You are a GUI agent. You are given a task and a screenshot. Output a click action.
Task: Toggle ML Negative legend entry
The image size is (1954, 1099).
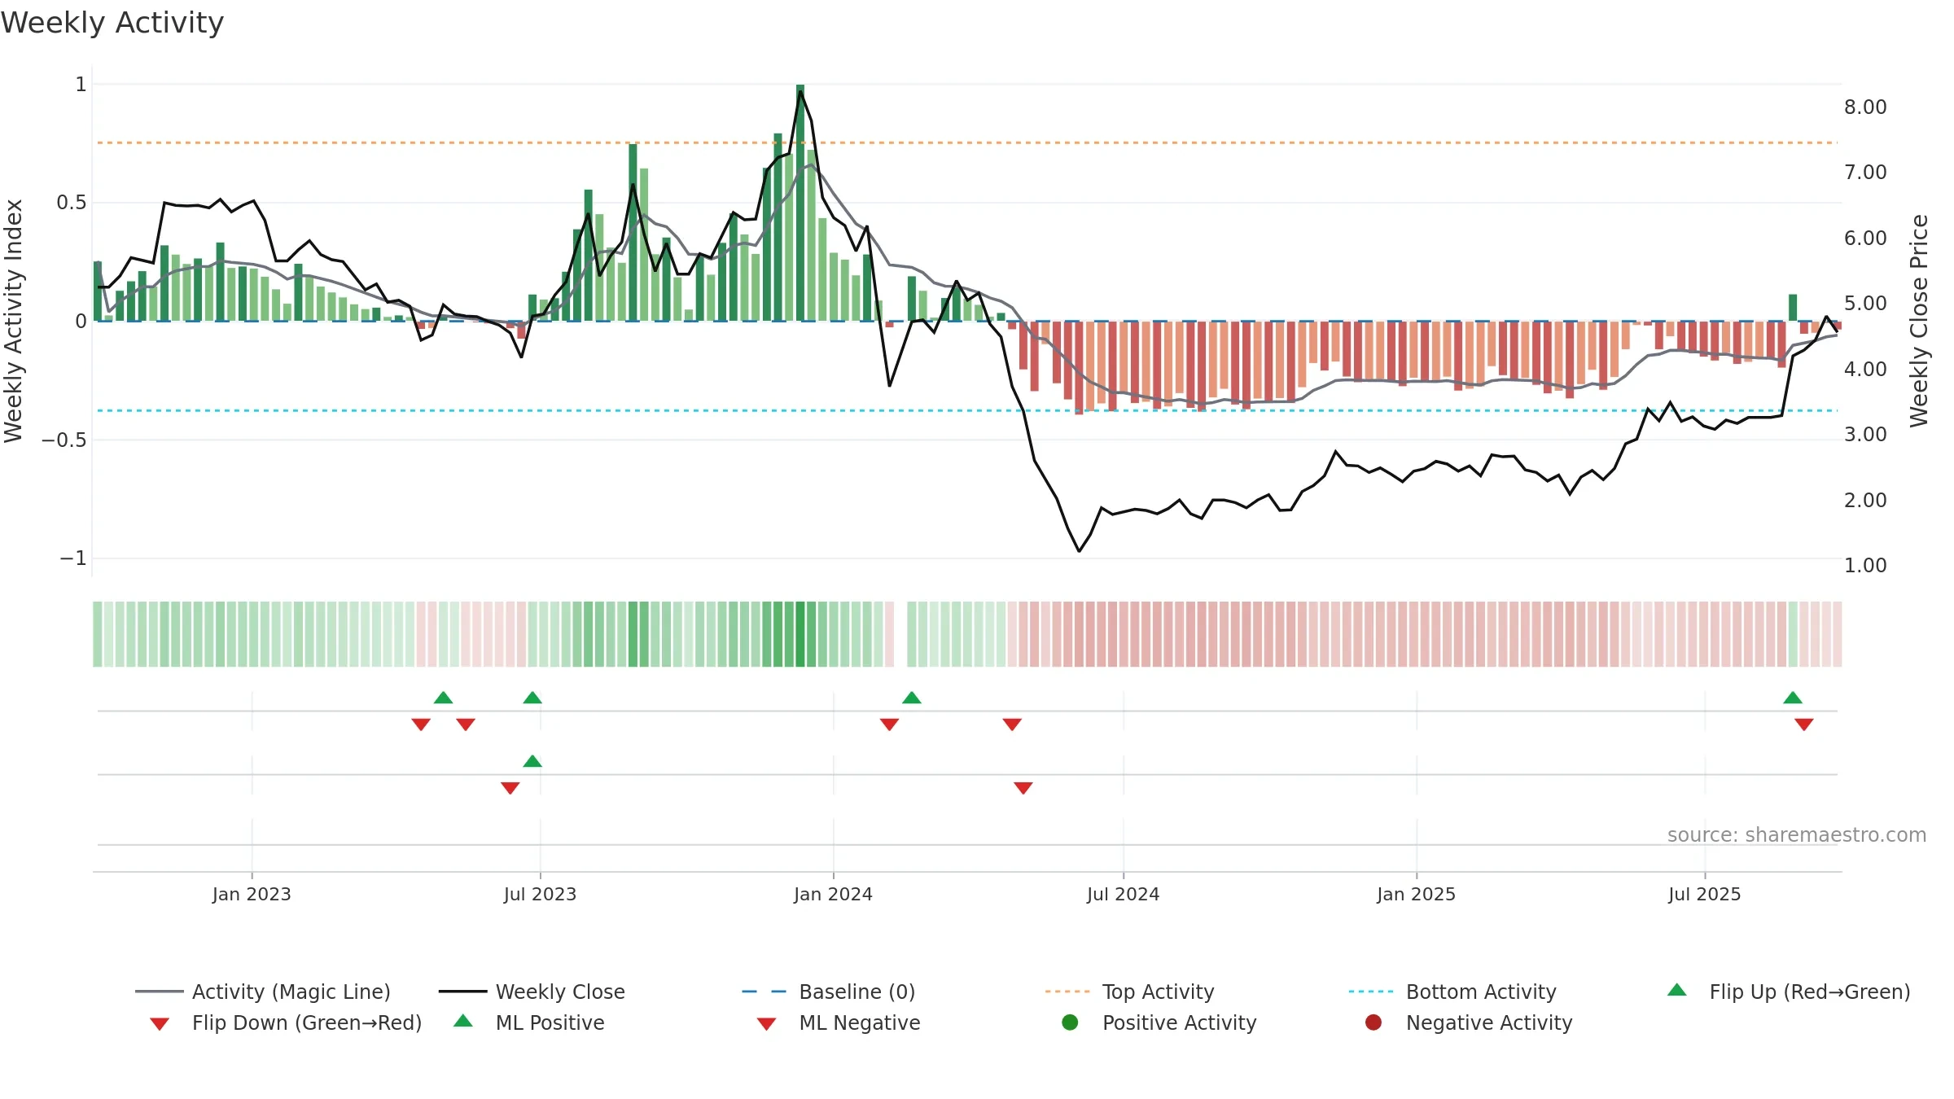pos(839,1022)
